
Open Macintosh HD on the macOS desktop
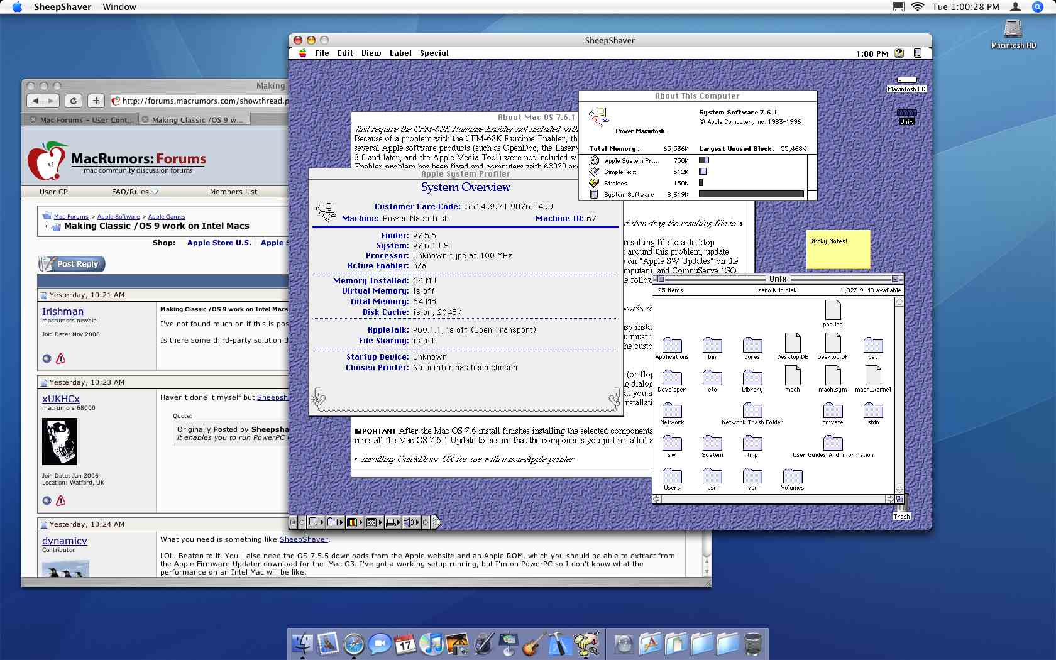(1013, 34)
